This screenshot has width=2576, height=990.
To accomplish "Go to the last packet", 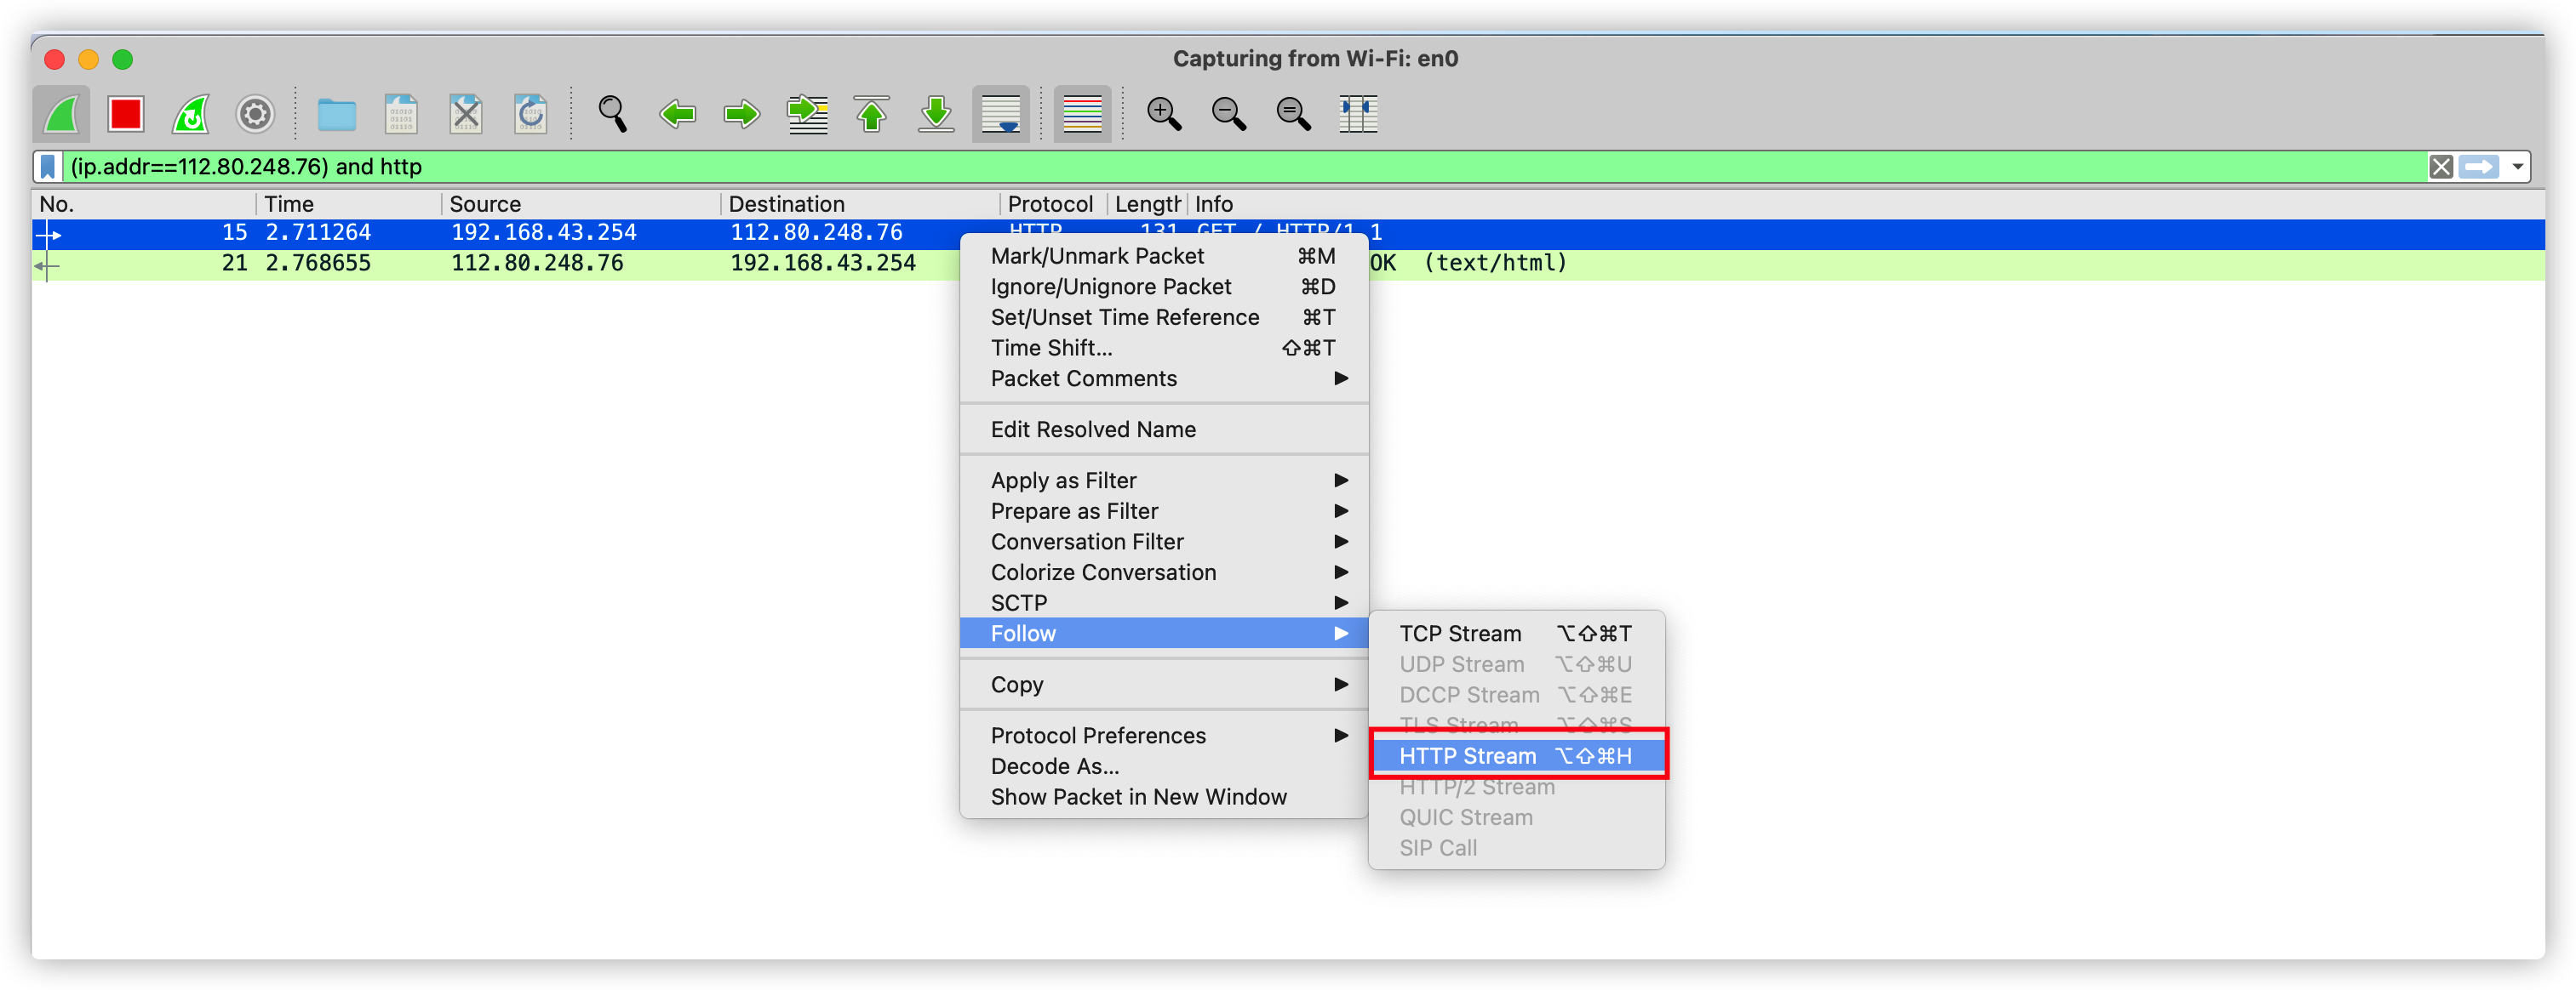I will [x=936, y=114].
